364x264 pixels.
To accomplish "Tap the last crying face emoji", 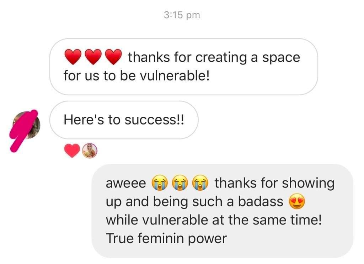I will point(200,183).
